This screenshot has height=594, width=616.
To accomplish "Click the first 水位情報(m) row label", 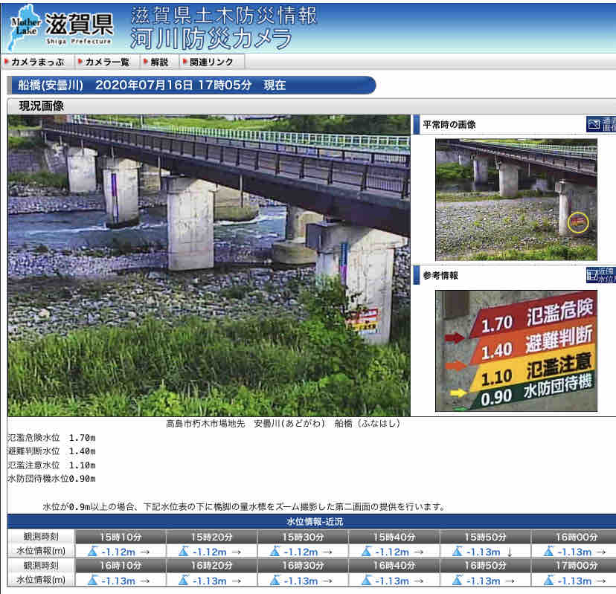I will click(x=41, y=551).
